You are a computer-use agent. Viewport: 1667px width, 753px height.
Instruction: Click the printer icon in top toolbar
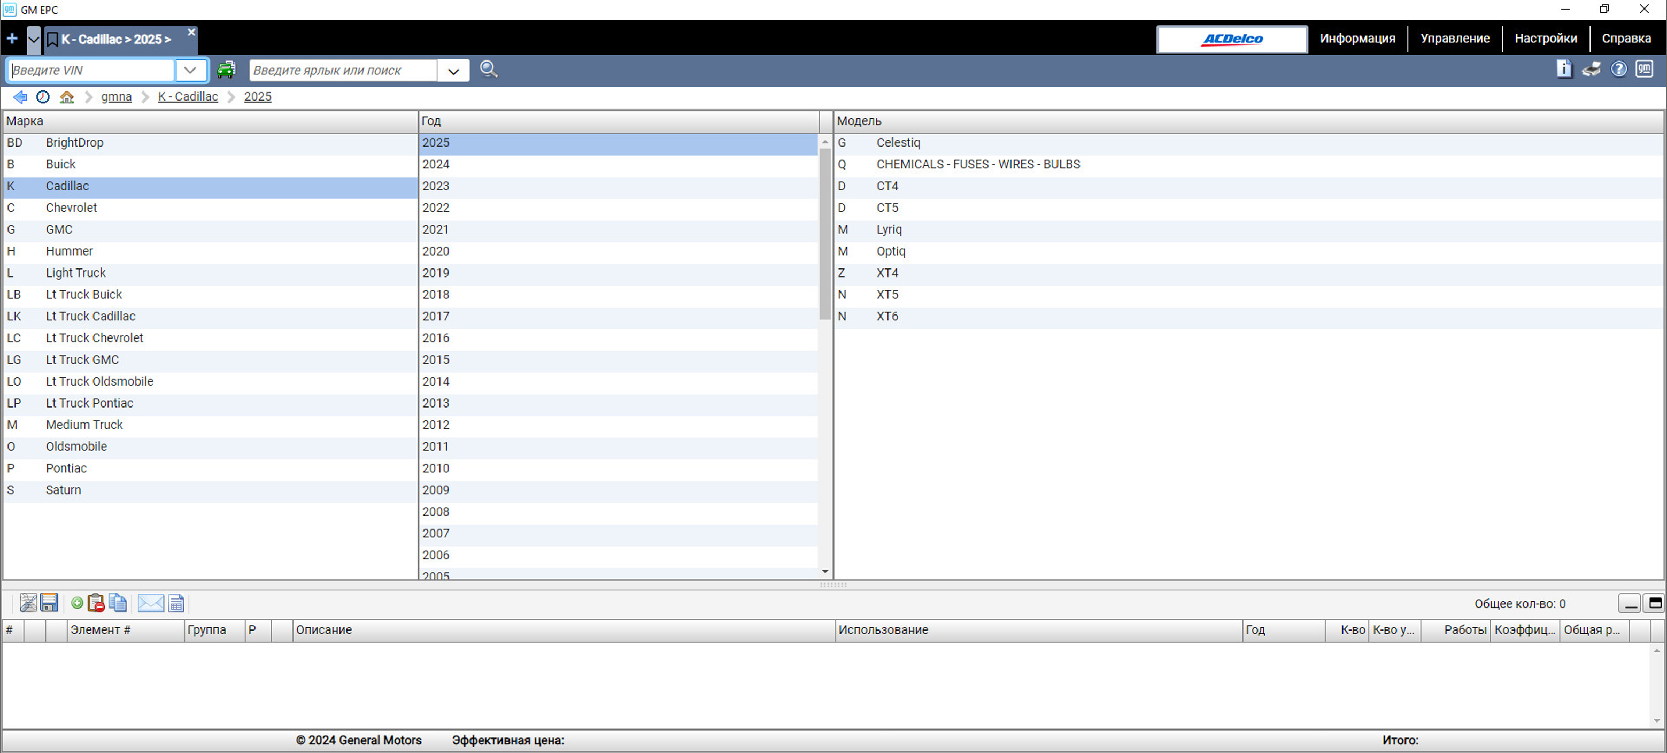tap(1591, 70)
